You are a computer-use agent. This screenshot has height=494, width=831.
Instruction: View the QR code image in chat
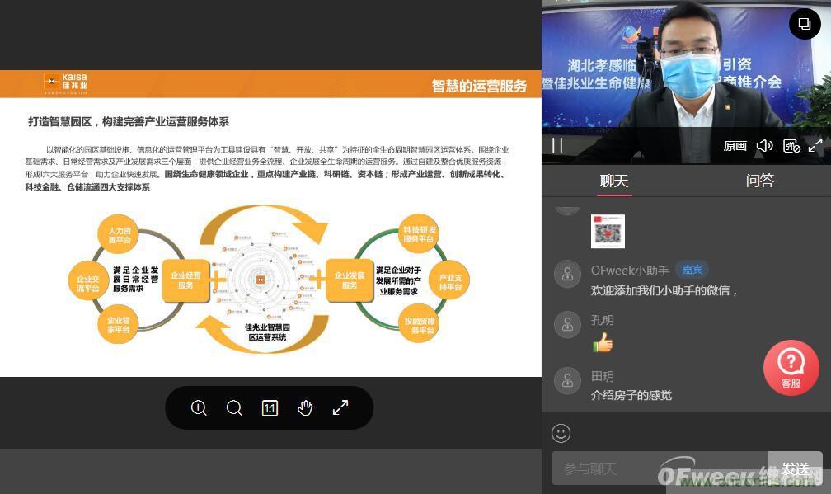coord(607,231)
